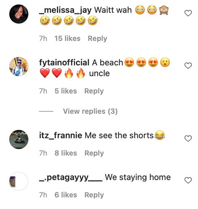
Task: Open the fytainofficial username link
Action: (x=64, y=62)
